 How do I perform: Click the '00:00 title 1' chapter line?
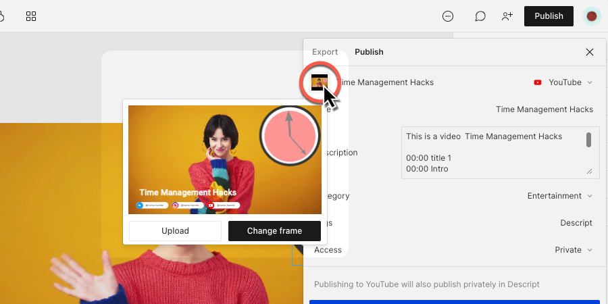coord(429,158)
